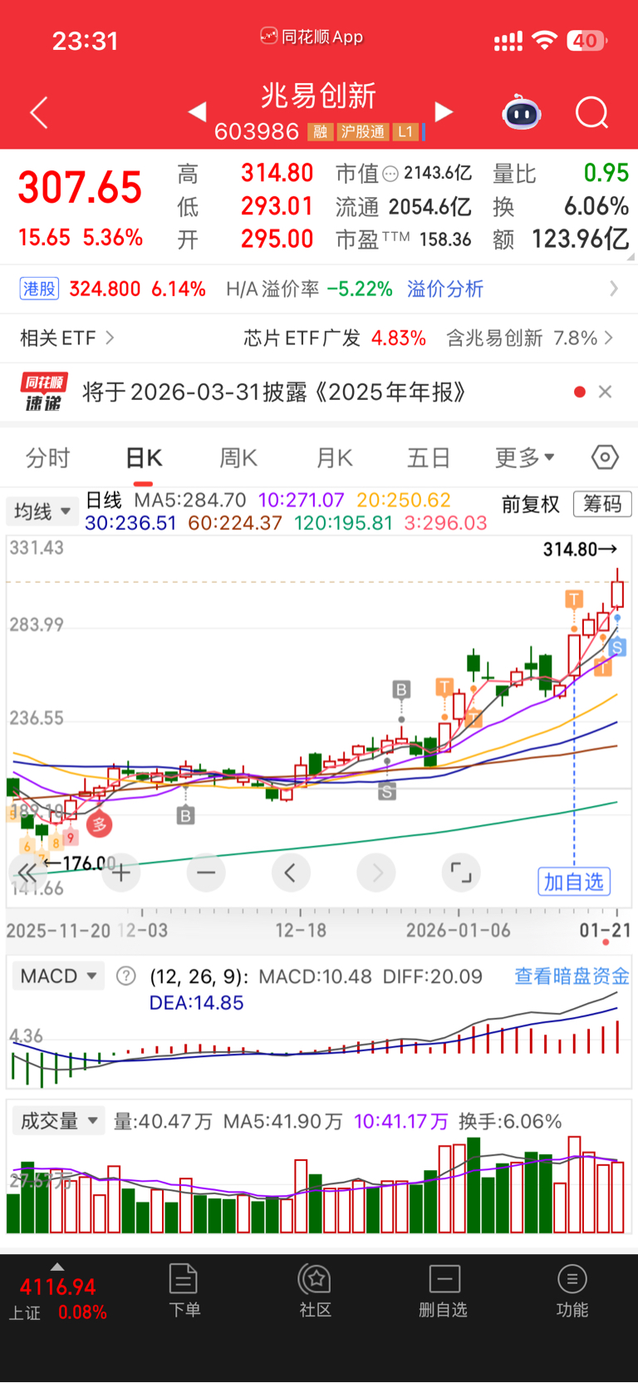This screenshot has width=638, height=1383.
Task: Open 查看暗盘资金 link
Action: coord(572,976)
